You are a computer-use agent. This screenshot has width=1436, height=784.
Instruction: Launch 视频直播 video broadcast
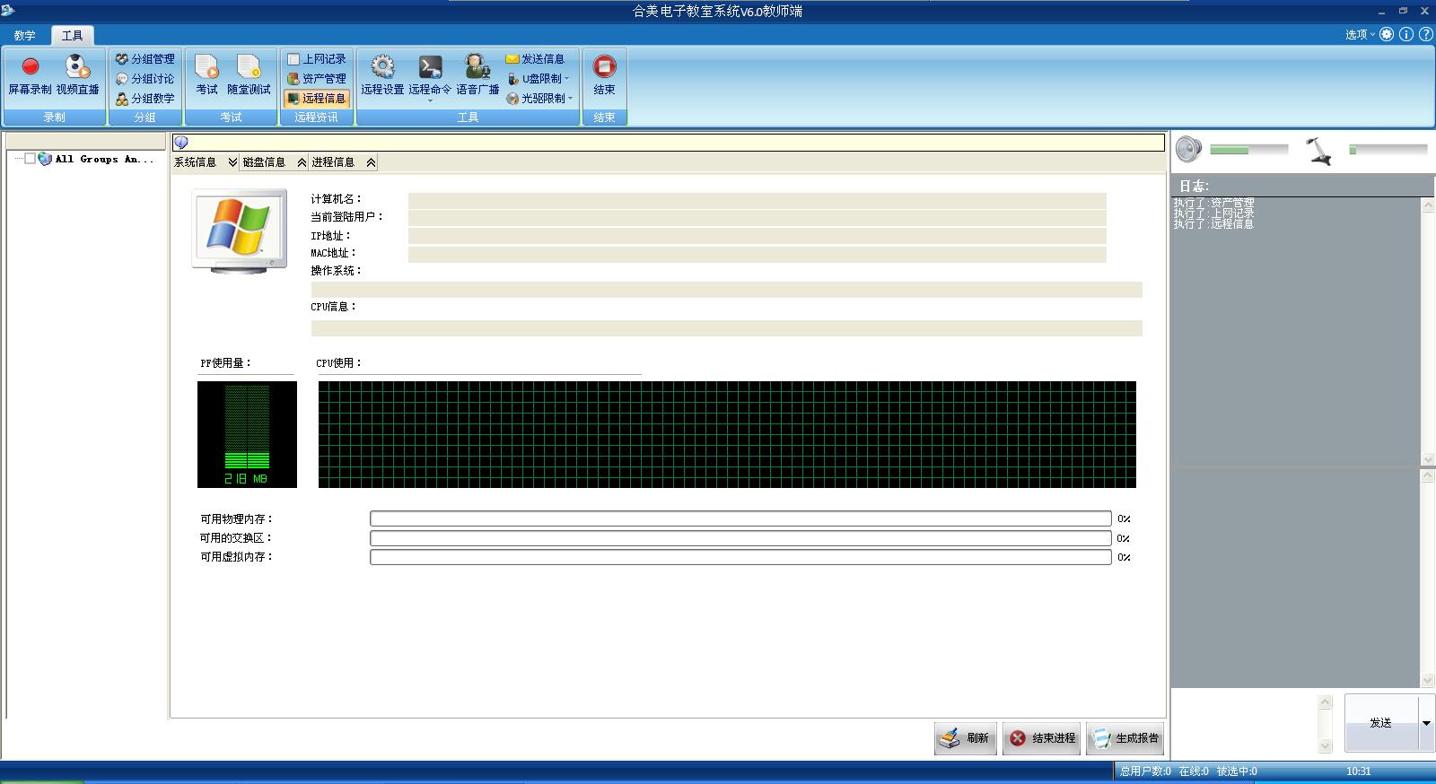pos(78,75)
